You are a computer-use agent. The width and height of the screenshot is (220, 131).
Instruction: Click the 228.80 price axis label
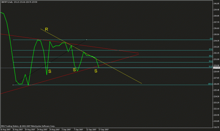216,72
